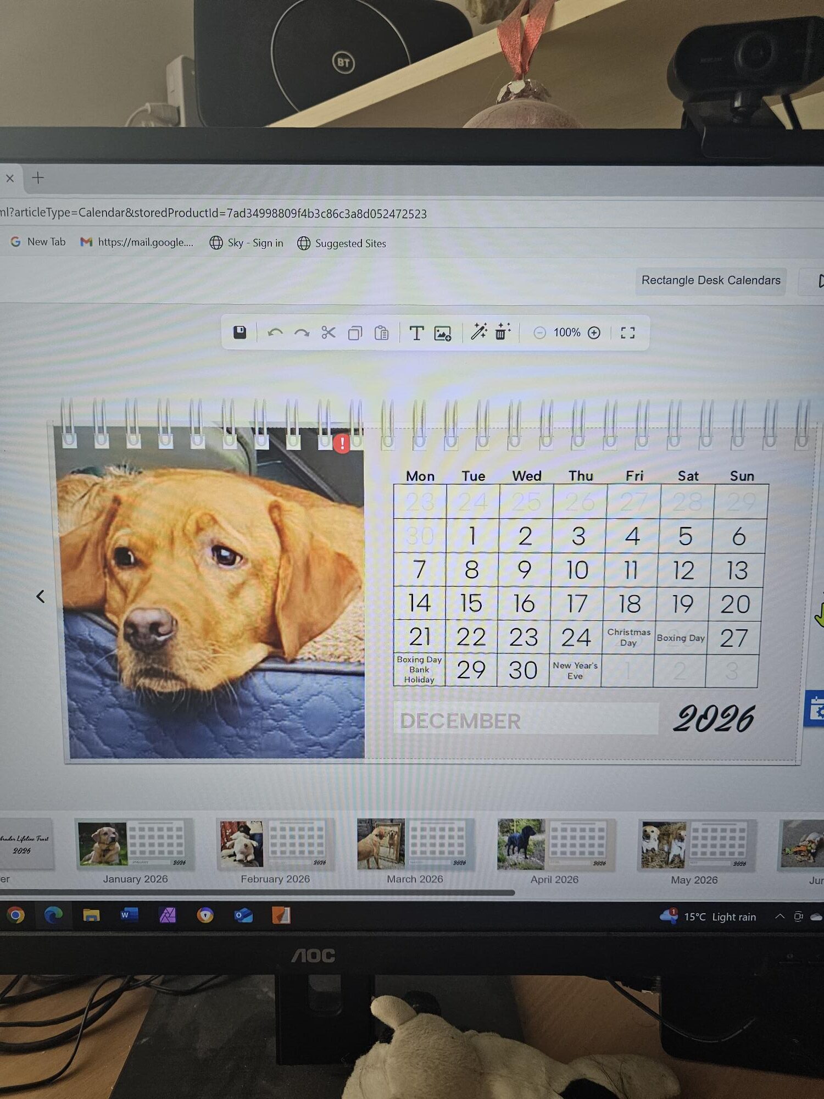824x1099 pixels.
Task: Click the Boxing Day Bank Holiday cell
Action: click(419, 669)
